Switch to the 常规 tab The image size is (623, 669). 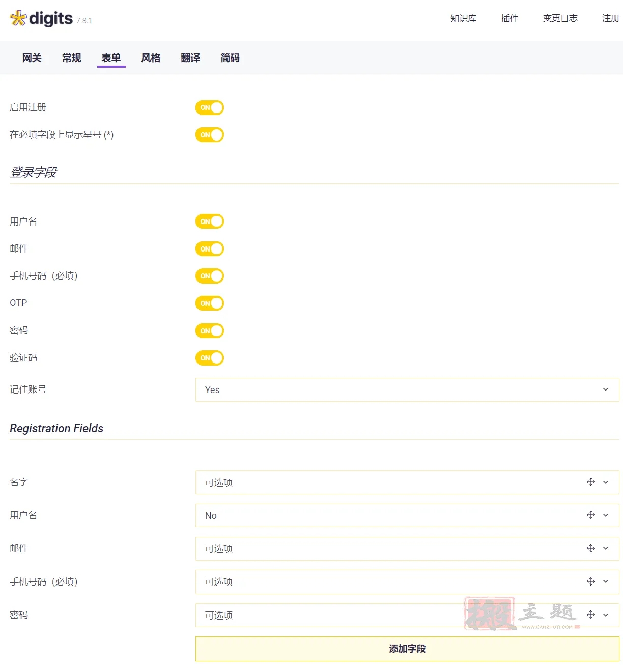[71, 58]
